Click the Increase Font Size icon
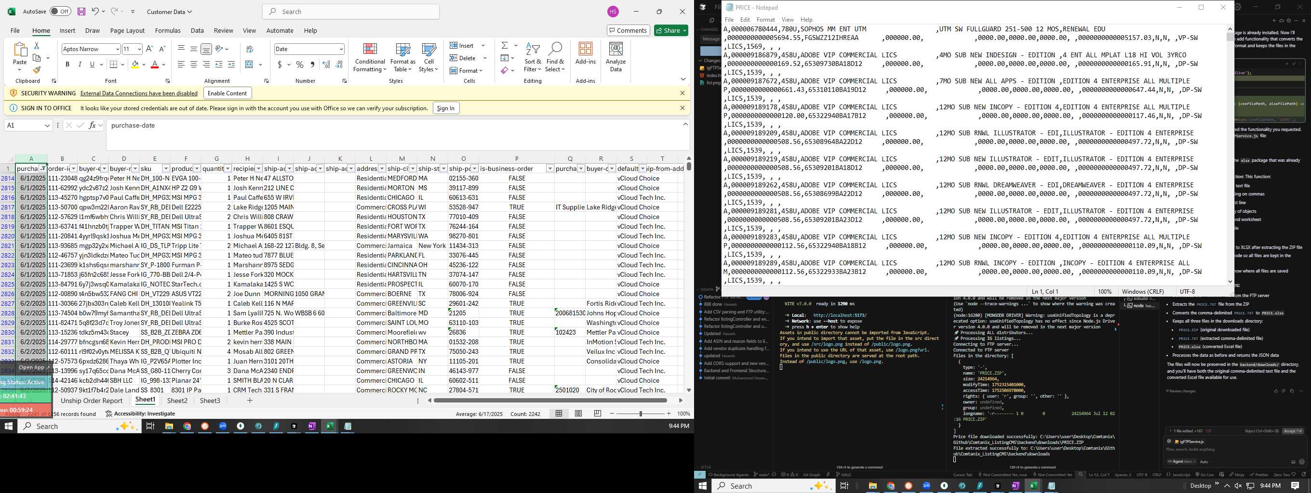This screenshot has height=493, width=1311. 149,49
